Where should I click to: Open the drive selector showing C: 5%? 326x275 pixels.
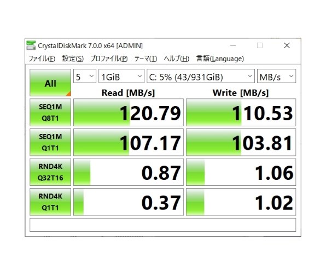201,76
